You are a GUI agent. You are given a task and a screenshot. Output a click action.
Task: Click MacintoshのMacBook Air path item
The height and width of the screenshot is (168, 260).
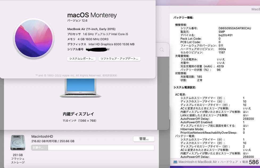pyautogui.click(x=197, y=162)
